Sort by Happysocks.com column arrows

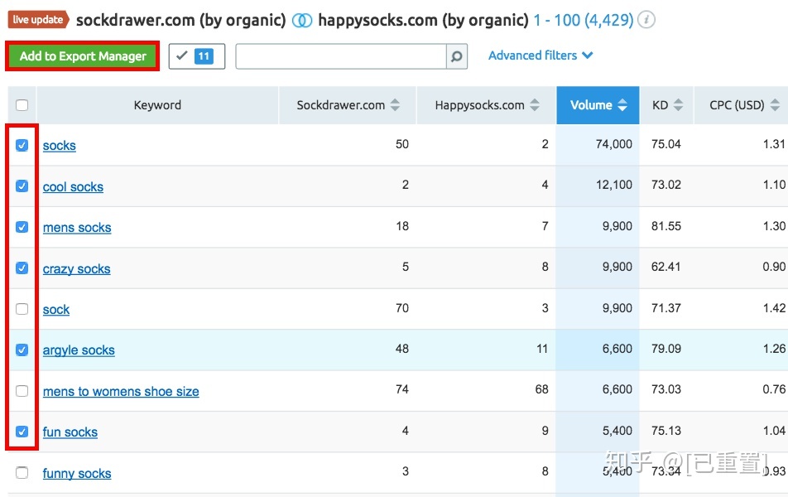pyautogui.click(x=535, y=104)
